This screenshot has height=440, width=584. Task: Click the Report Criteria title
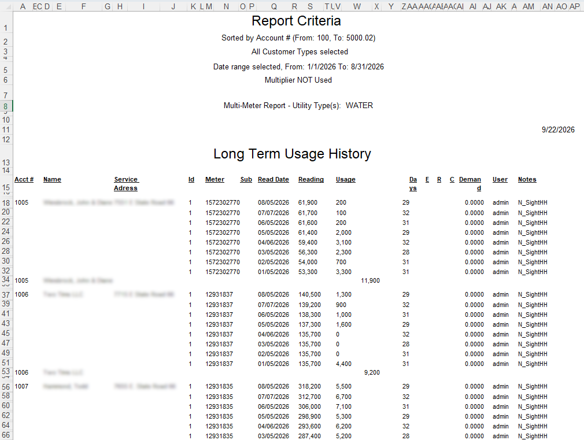point(296,21)
